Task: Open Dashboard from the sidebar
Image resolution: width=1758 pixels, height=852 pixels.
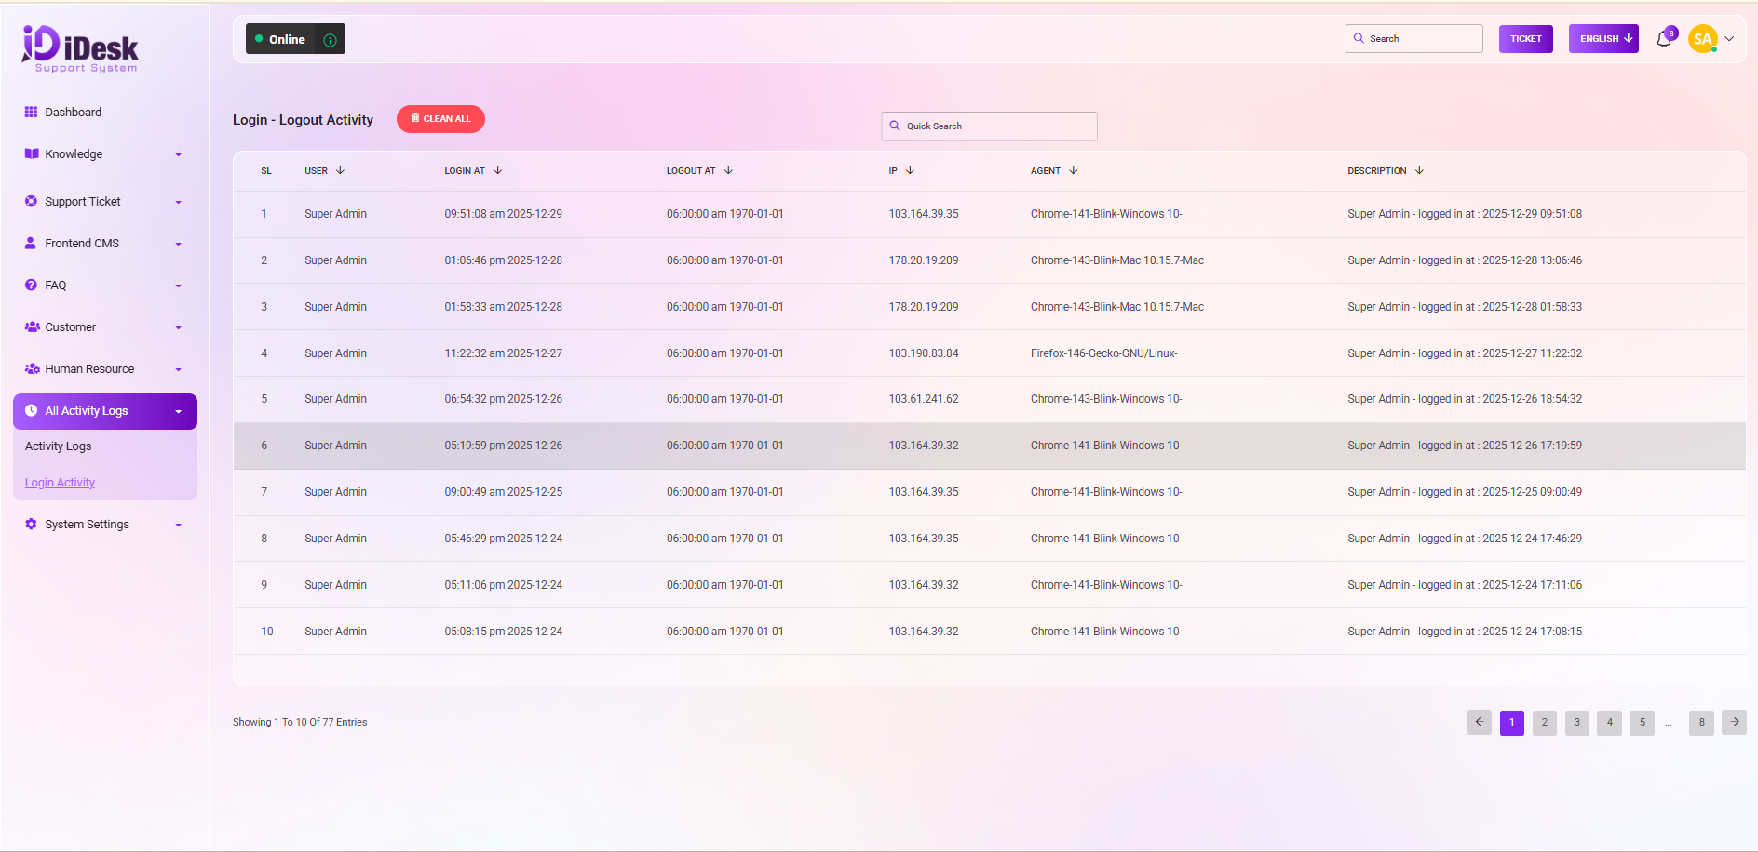Action: [73, 113]
